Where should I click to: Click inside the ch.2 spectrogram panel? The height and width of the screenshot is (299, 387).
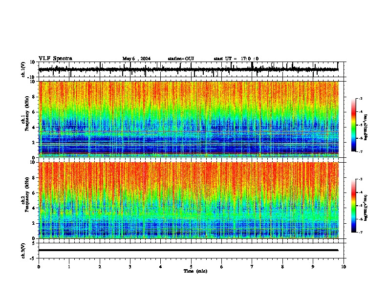pyautogui.click(x=189, y=200)
